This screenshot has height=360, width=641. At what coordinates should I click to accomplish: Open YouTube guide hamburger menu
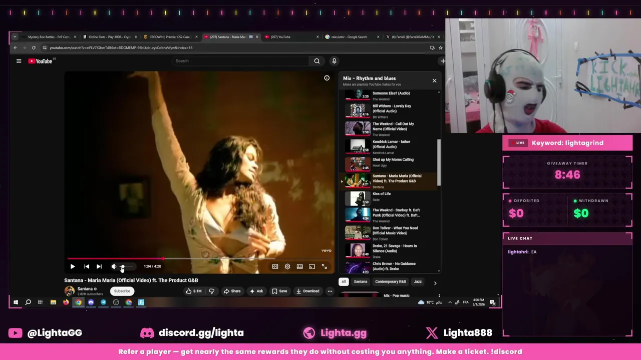click(19, 61)
